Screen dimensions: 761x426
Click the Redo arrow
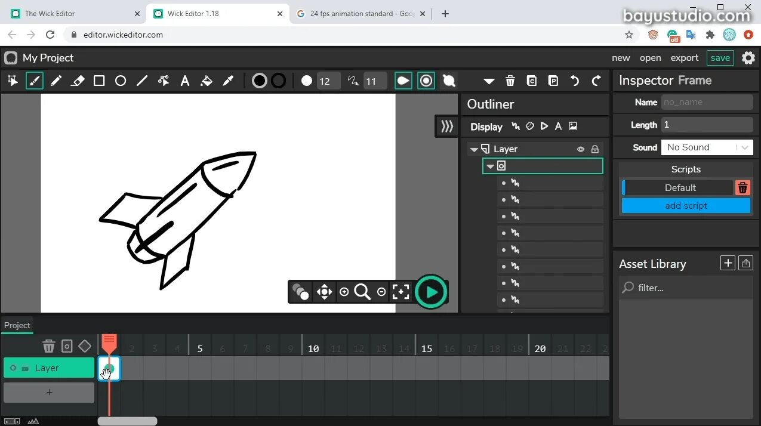point(596,81)
